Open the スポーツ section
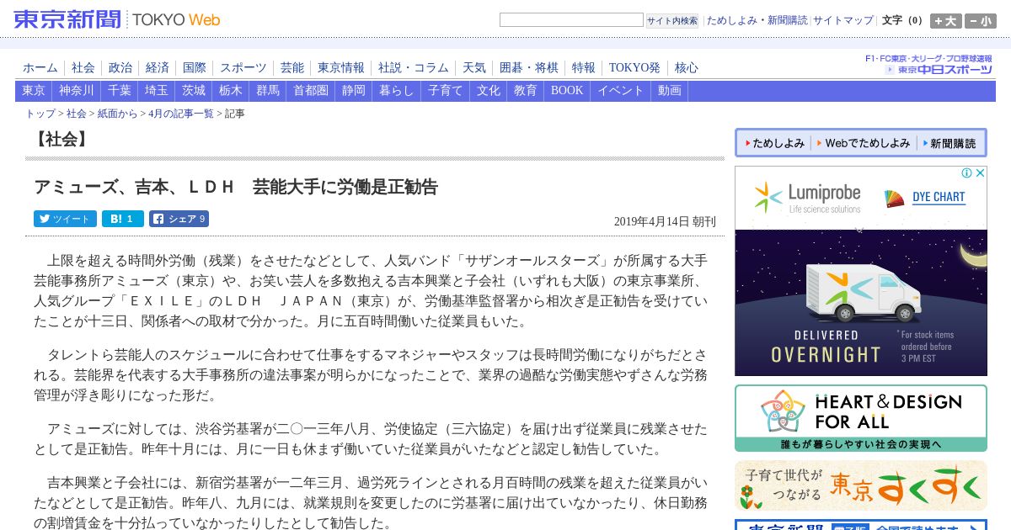 tap(243, 68)
